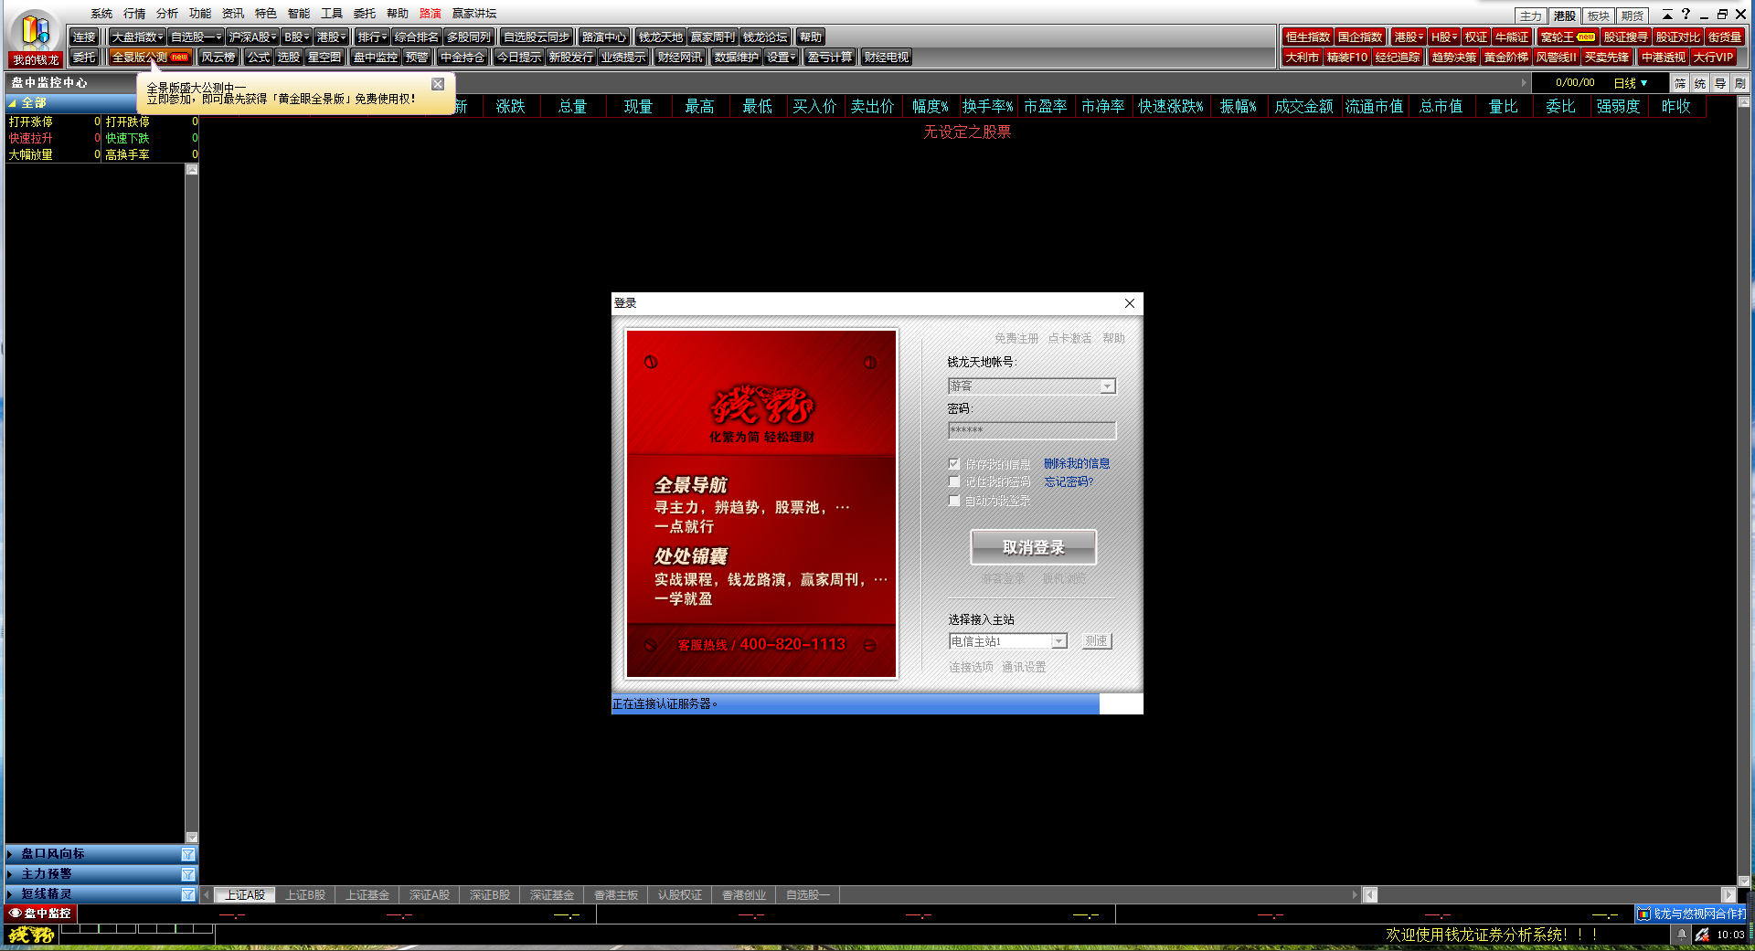The height and width of the screenshot is (951, 1755).
Task: Click the 盘中监控 eye icon at bottom
Action: (15, 913)
